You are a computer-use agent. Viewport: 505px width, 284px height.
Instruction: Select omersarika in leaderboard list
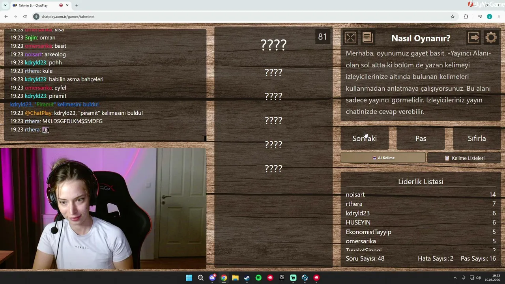click(x=361, y=241)
